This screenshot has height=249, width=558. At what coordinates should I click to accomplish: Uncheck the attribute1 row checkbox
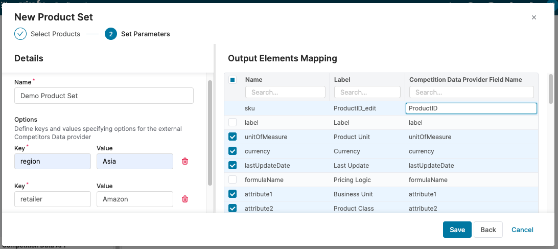[232, 194]
